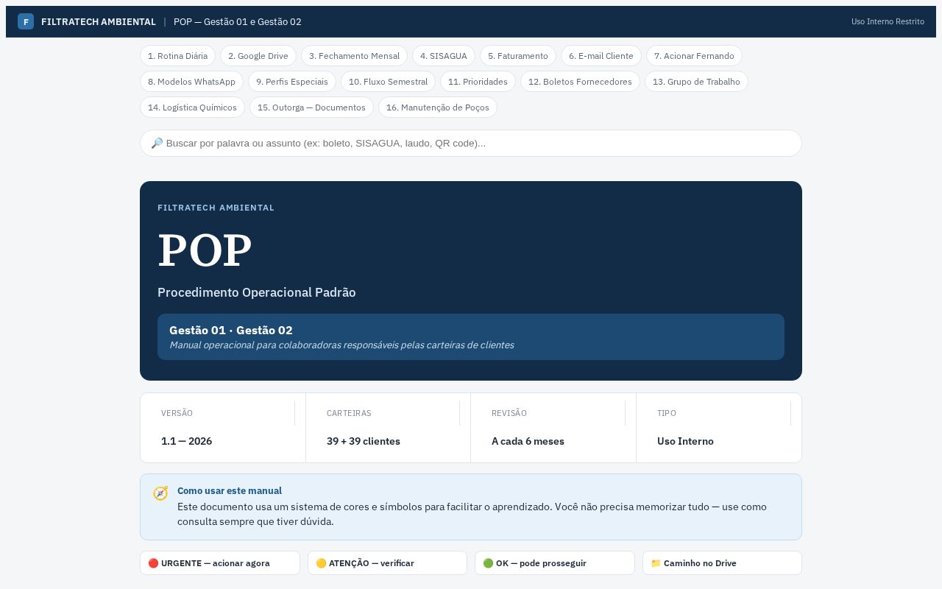Go to 16. Manutenção de Poços

click(438, 107)
